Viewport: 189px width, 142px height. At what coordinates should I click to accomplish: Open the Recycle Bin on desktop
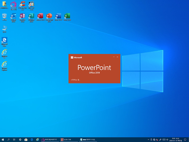[x=4, y=17]
